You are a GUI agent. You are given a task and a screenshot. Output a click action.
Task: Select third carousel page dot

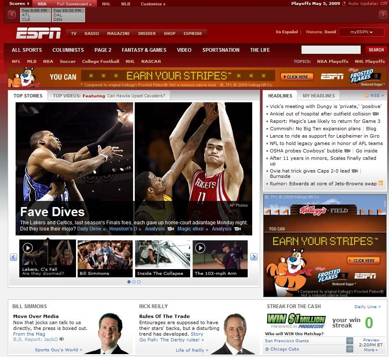[139, 282]
